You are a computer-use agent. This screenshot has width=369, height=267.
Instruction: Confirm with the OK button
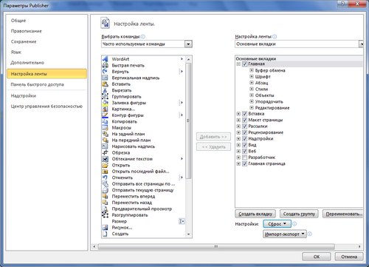(317, 257)
